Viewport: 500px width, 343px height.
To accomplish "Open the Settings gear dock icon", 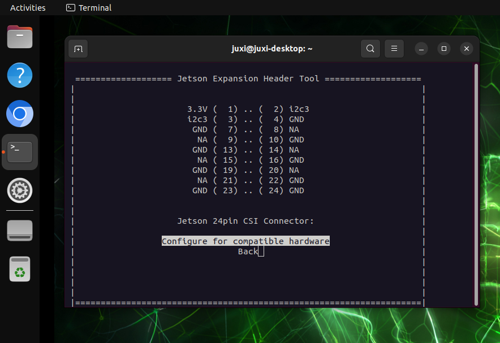I will pyautogui.click(x=20, y=190).
